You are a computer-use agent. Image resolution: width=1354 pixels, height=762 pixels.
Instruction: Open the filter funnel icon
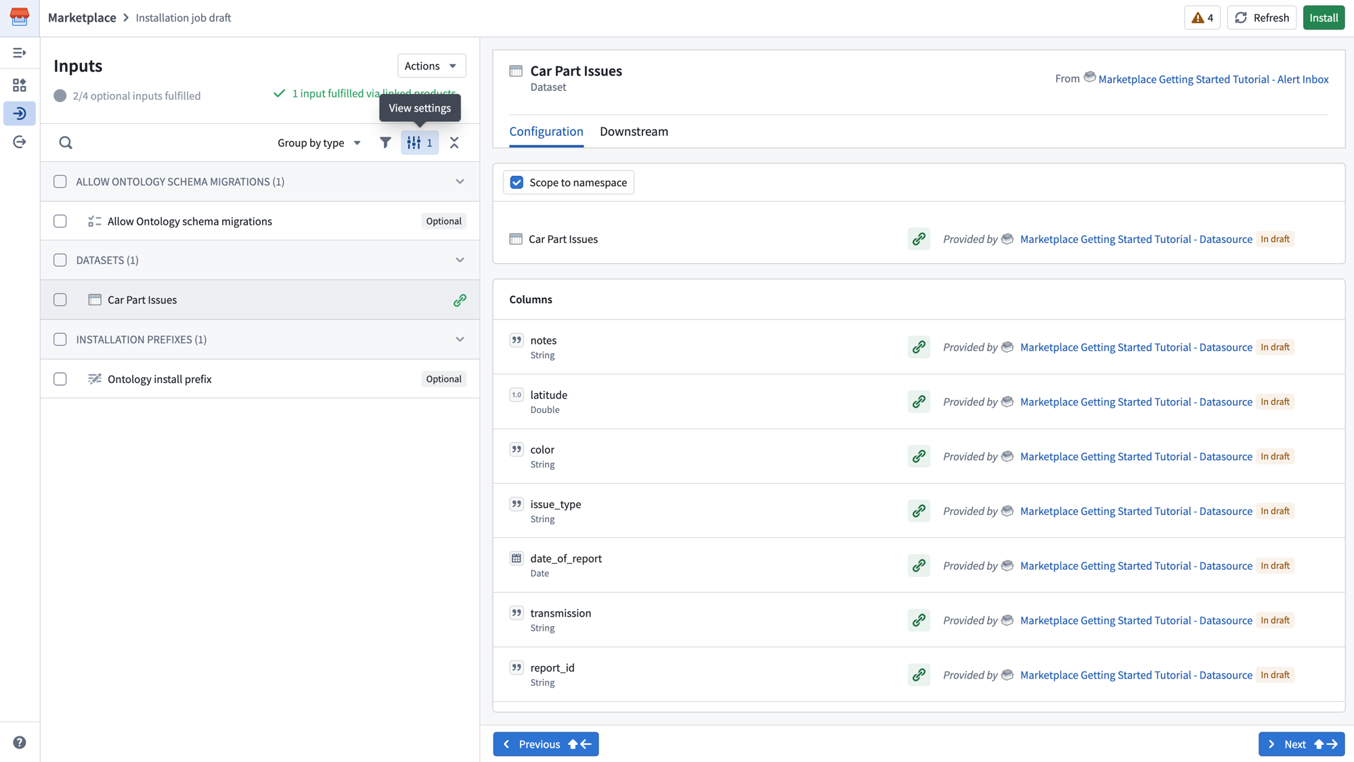(x=385, y=143)
